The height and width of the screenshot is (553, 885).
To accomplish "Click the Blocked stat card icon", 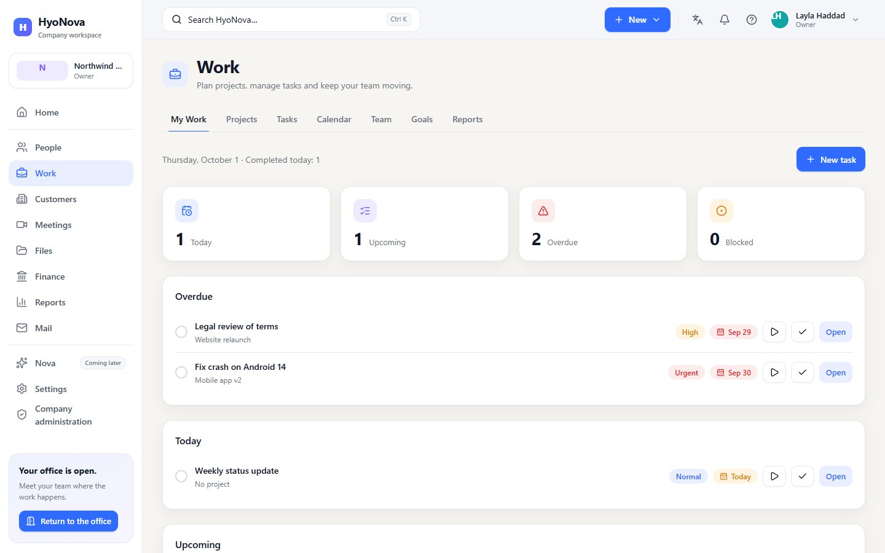I will (x=722, y=211).
